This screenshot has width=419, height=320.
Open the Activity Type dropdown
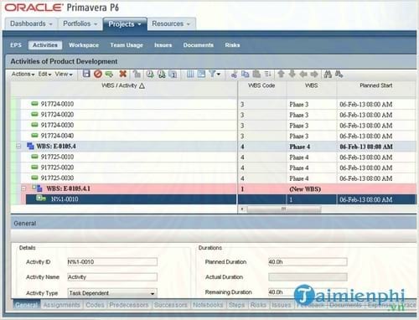pyautogui.click(x=153, y=293)
